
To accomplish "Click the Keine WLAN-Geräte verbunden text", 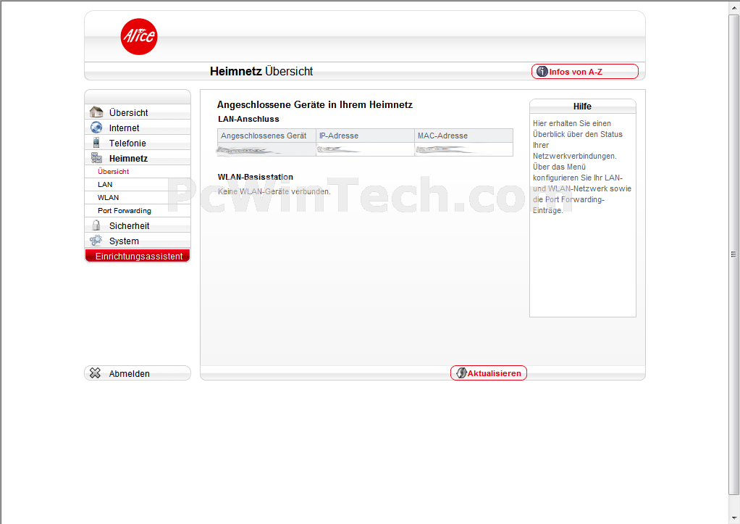I will click(x=274, y=191).
